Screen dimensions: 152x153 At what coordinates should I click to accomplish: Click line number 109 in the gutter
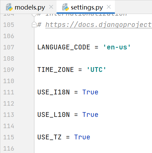pyautogui.click(x=9, y=70)
